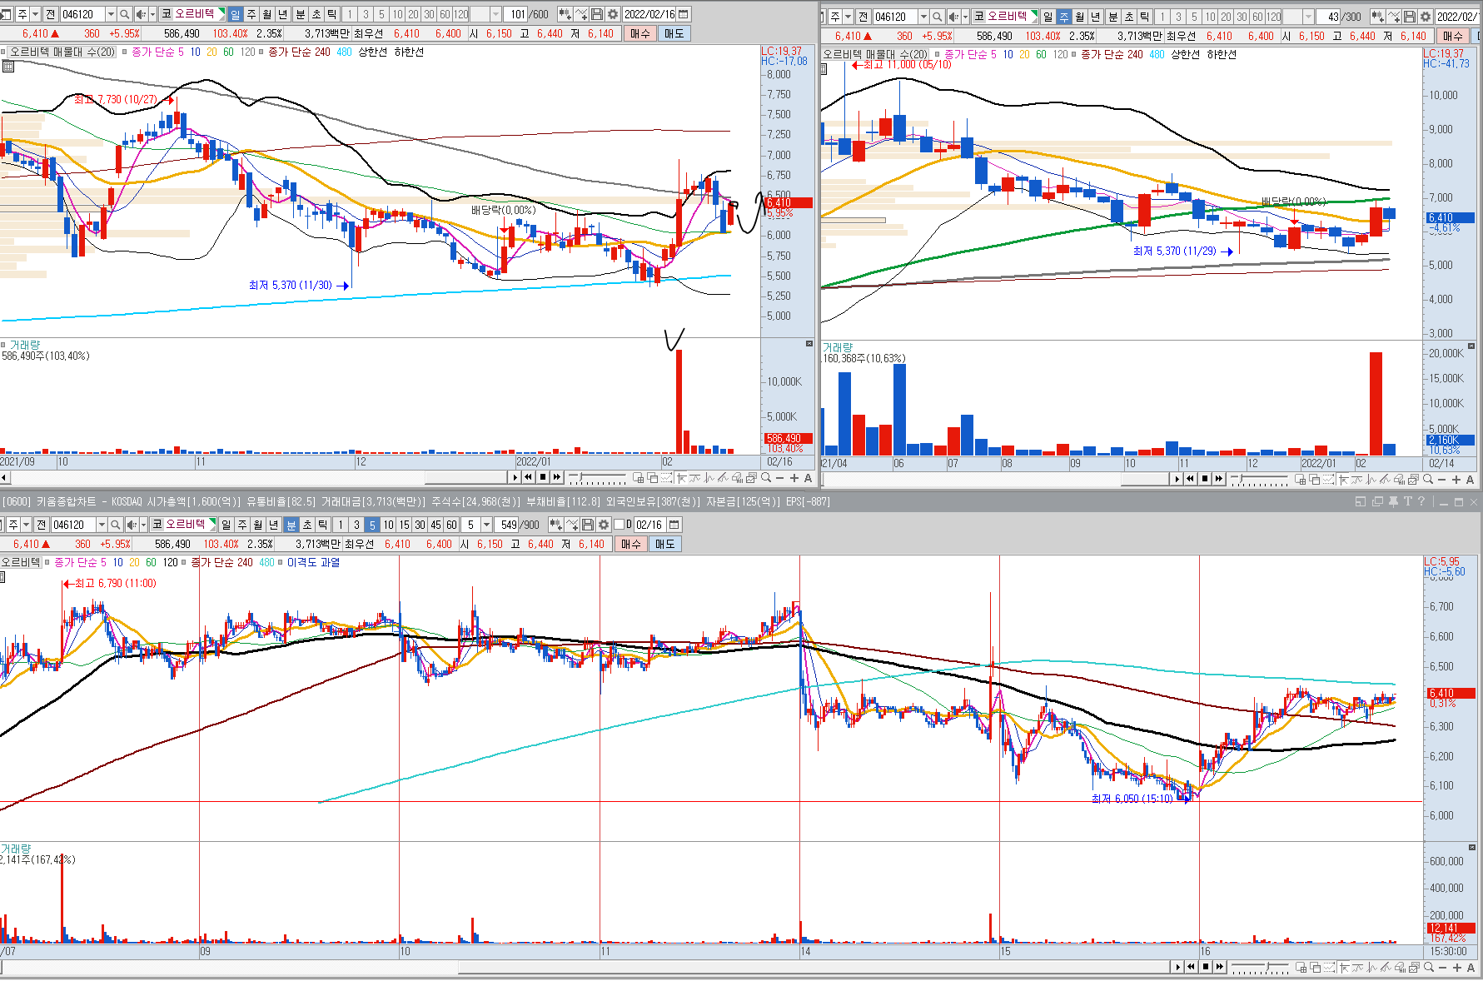Select 15-minute interval tab in bottom chart
This screenshot has height=981, width=1483.
pyautogui.click(x=404, y=525)
